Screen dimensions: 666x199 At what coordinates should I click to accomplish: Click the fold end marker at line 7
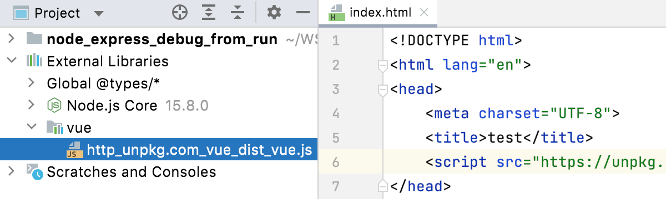tap(382, 185)
